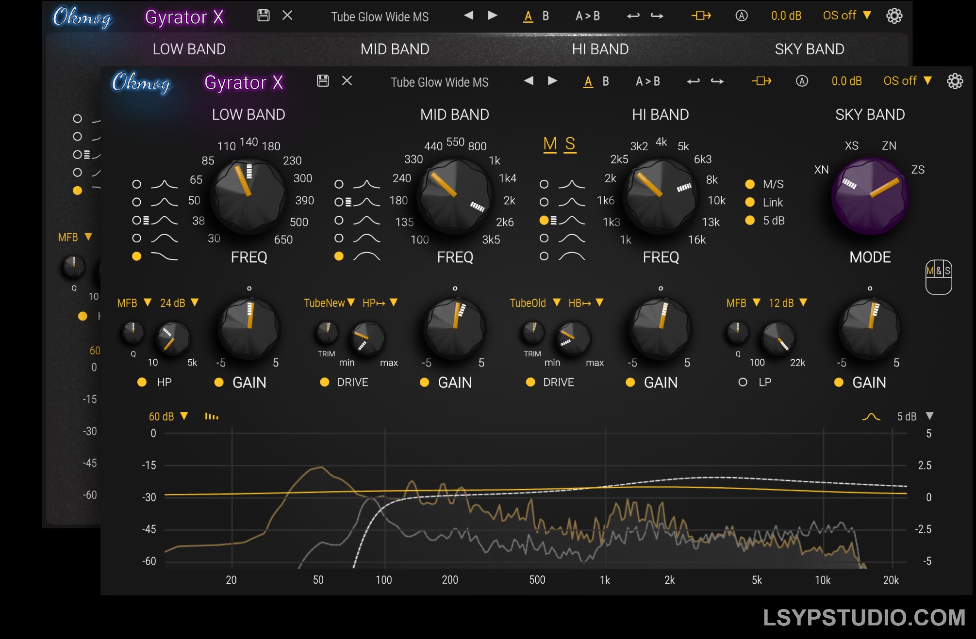Undo the last change with the left arrow

694,82
